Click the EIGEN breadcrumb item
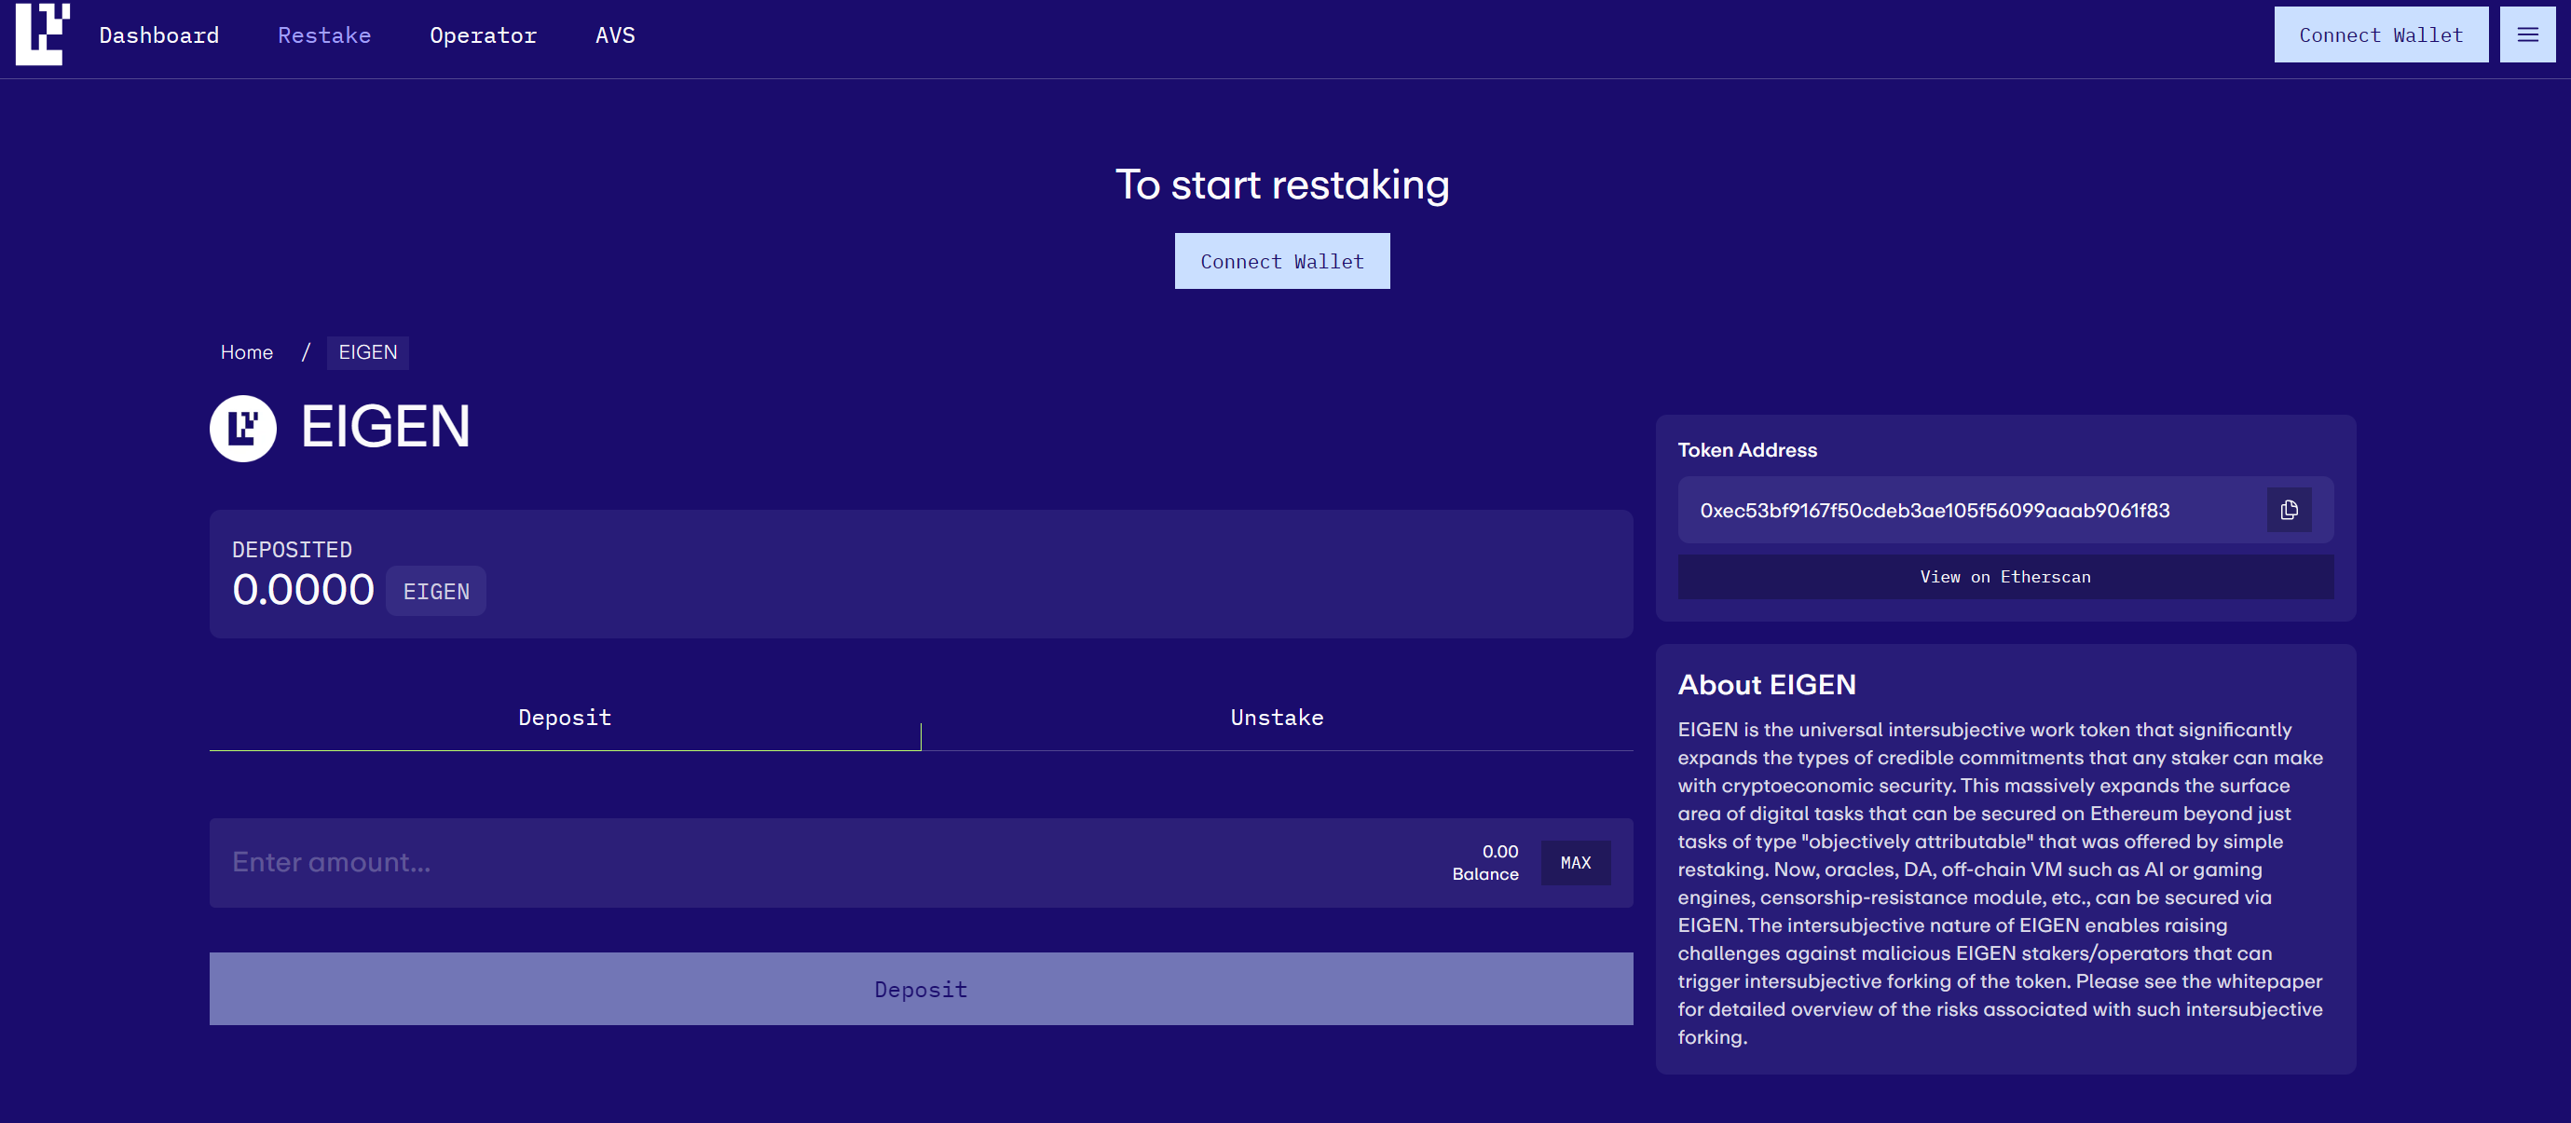 click(367, 352)
